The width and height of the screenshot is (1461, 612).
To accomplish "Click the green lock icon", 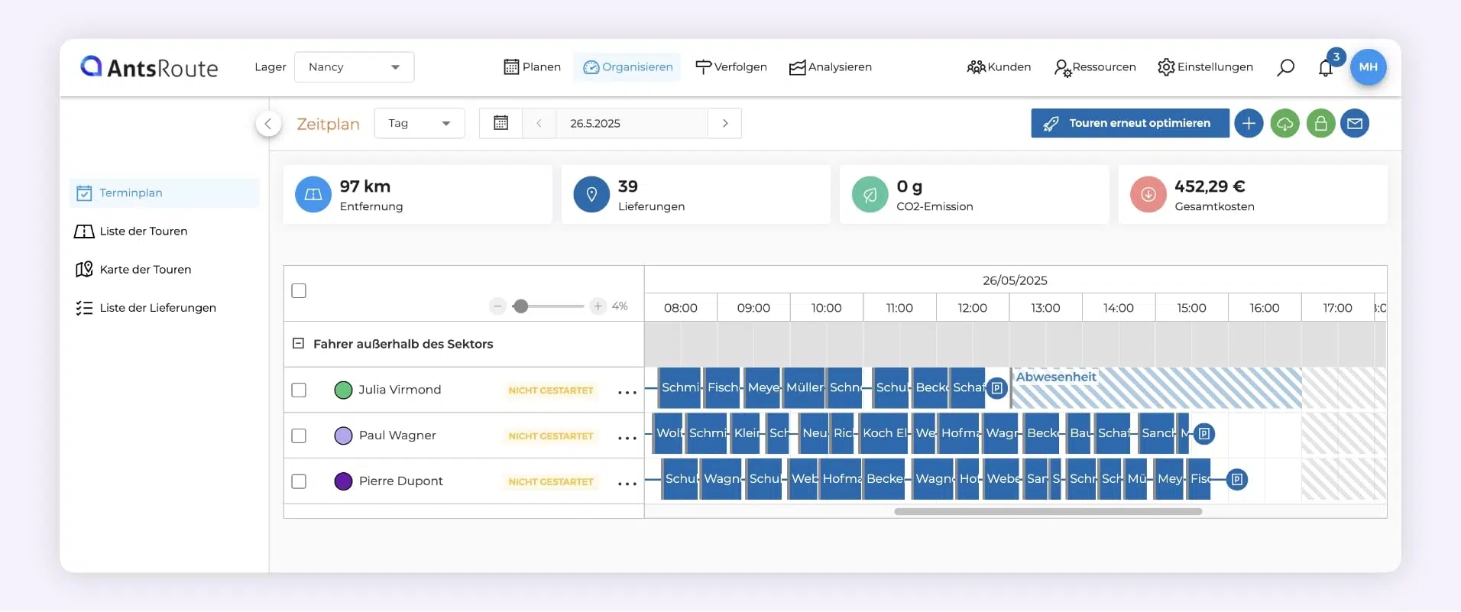I will click(1320, 123).
